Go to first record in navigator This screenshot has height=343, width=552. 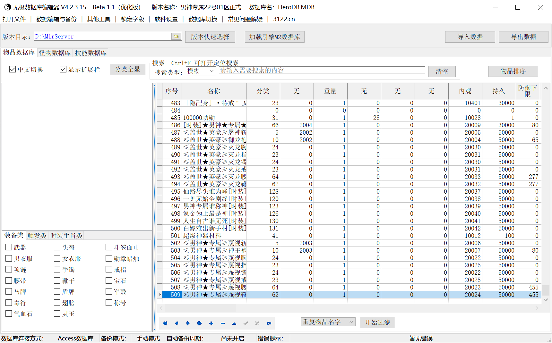165,323
